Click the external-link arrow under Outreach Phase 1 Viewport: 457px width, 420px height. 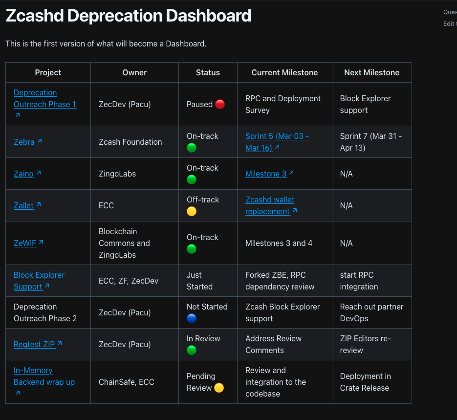pyautogui.click(x=18, y=115)
